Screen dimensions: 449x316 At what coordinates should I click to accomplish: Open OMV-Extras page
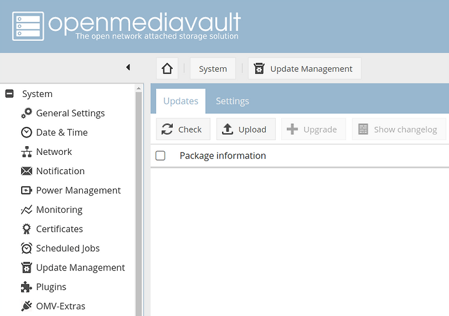click(60, 306)
